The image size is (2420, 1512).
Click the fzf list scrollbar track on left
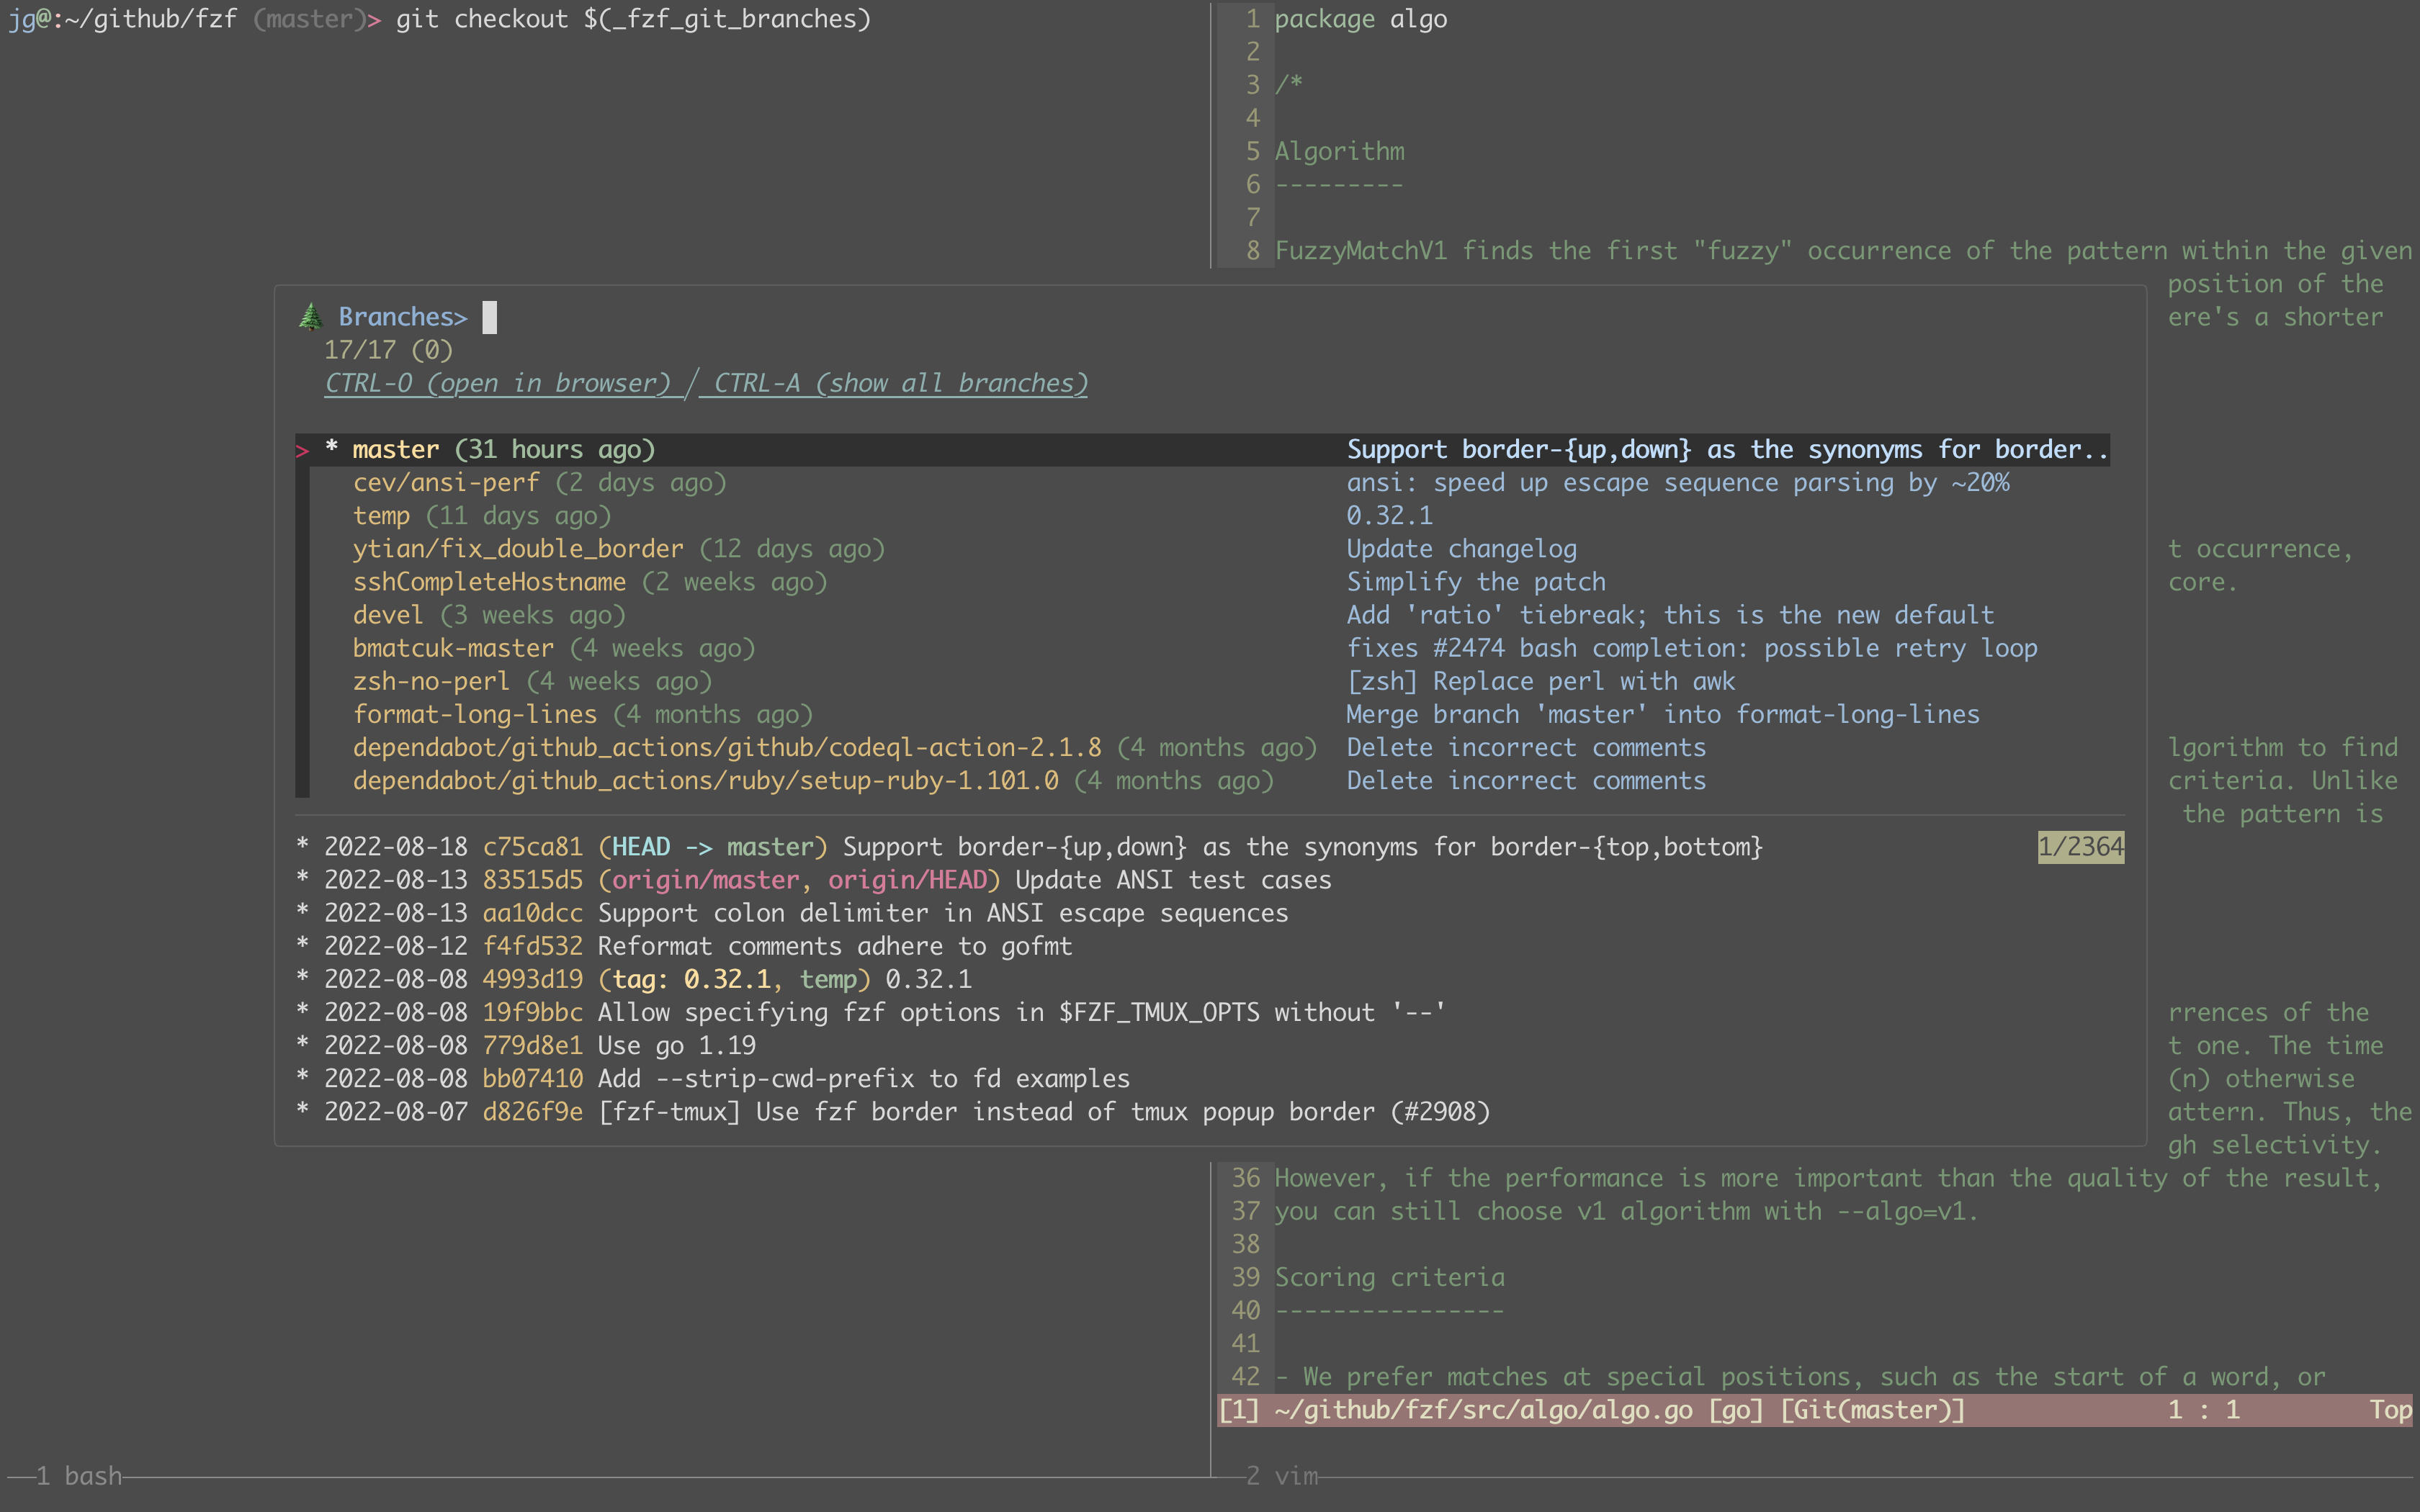[x=302, y=630]
